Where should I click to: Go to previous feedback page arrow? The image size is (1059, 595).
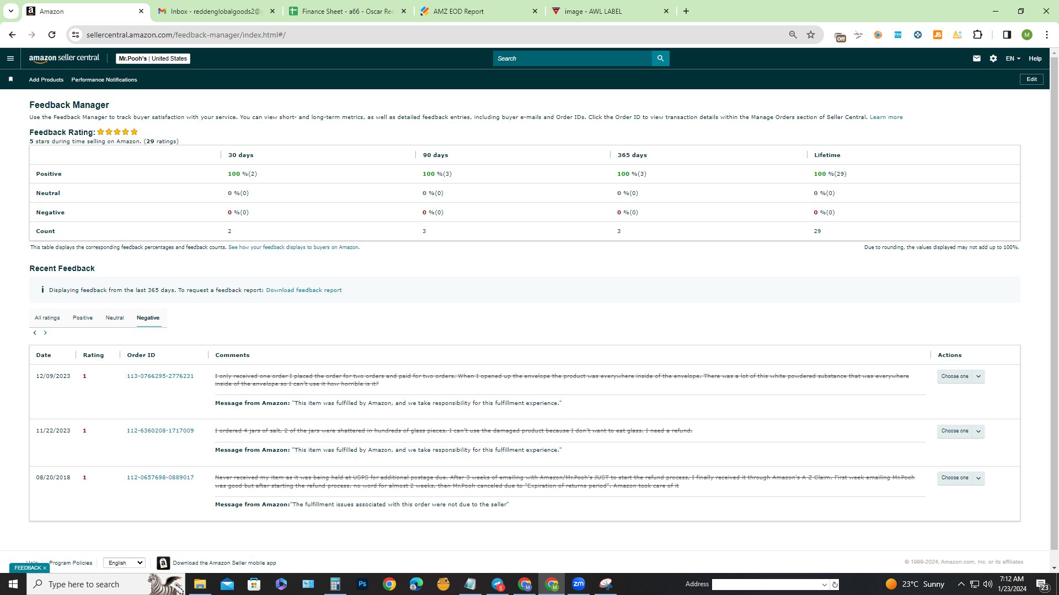click(35, 333)
